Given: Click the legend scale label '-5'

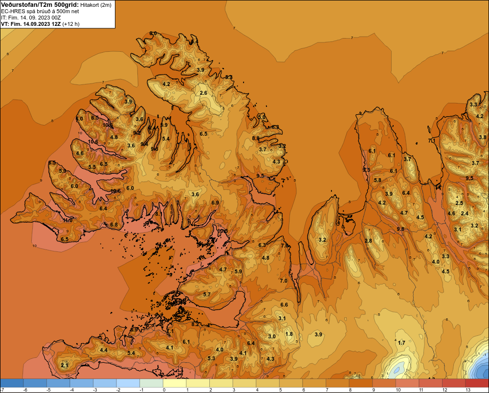Looking at the screenshot, I should [x=48, y=390].
